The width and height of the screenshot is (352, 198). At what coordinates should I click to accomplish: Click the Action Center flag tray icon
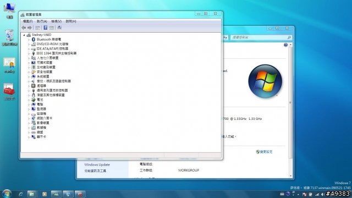coord(305,194)
